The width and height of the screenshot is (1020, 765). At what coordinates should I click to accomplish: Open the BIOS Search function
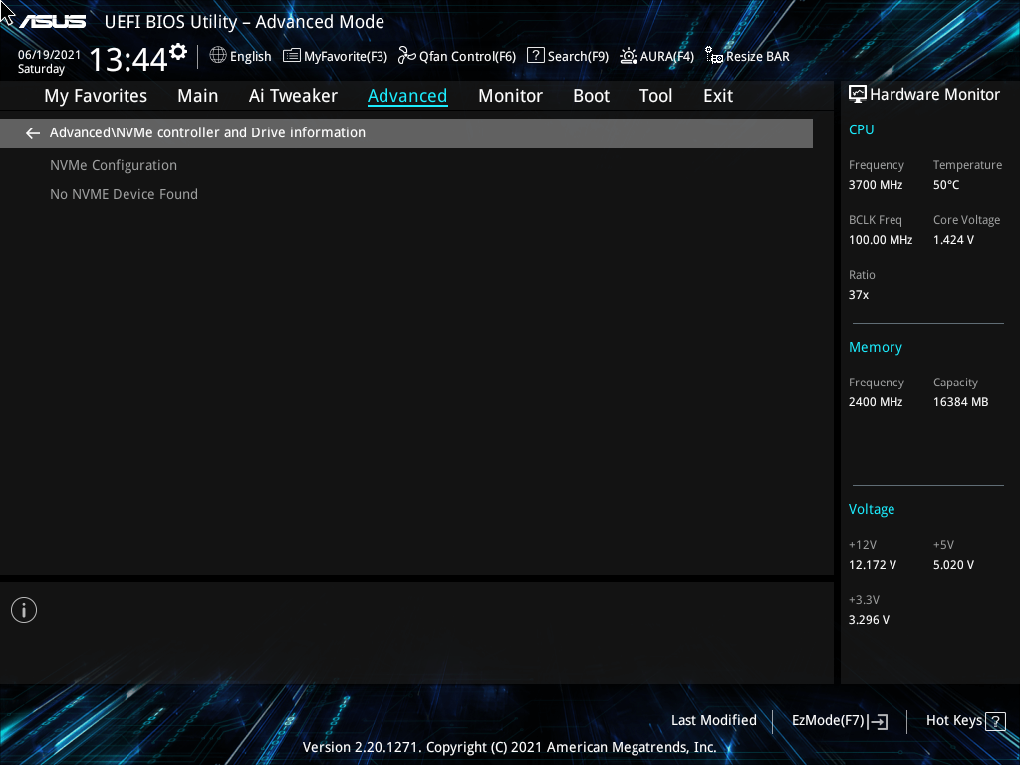coord(567,56)
